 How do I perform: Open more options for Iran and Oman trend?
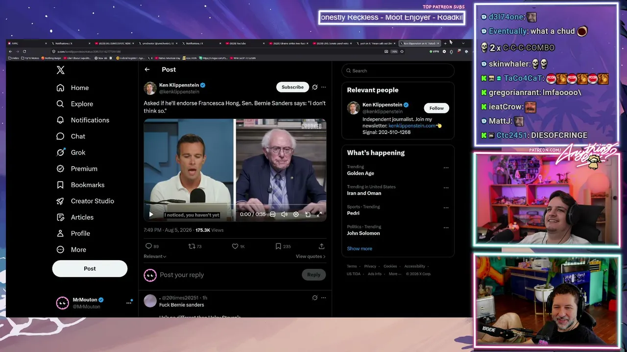[x=446, y=188]
